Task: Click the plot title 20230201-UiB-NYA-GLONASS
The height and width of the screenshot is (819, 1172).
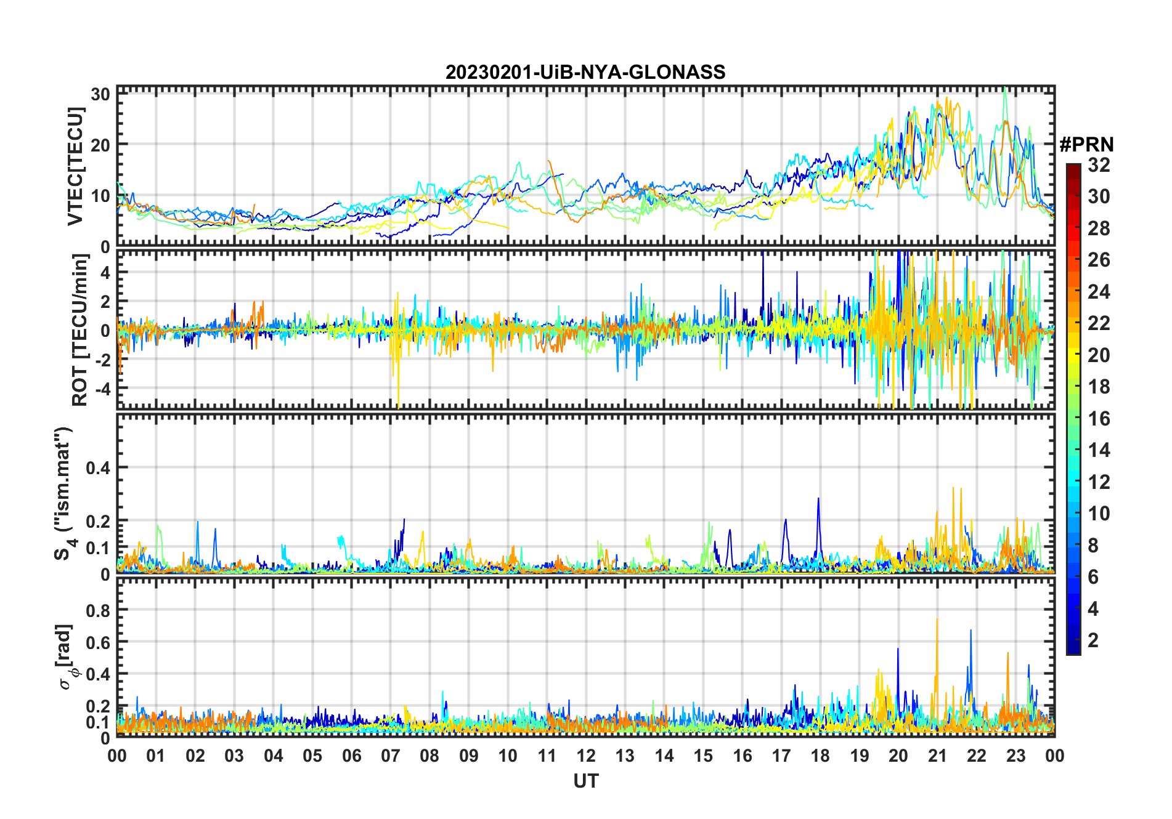Action: (x=585, y=72)
